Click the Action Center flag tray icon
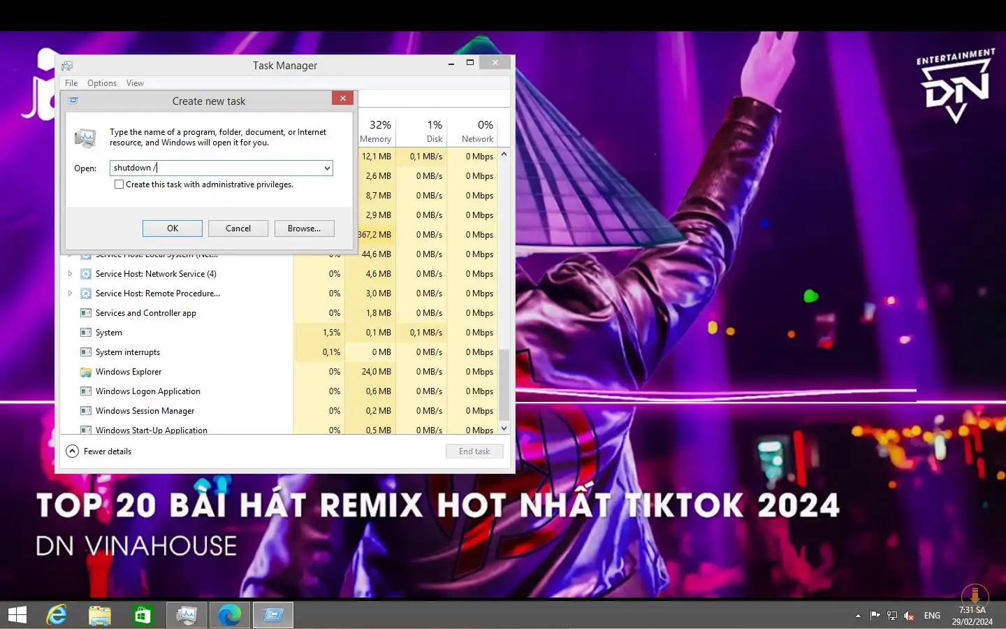1006x629 pixels. [x=875, y=616]
